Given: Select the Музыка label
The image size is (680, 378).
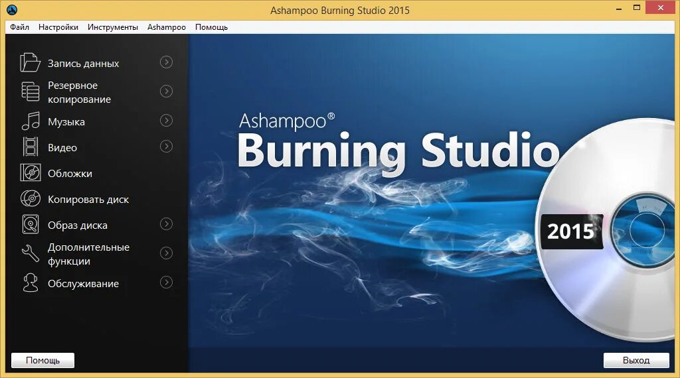Looking at the screenshot, I should pos(66,122).
